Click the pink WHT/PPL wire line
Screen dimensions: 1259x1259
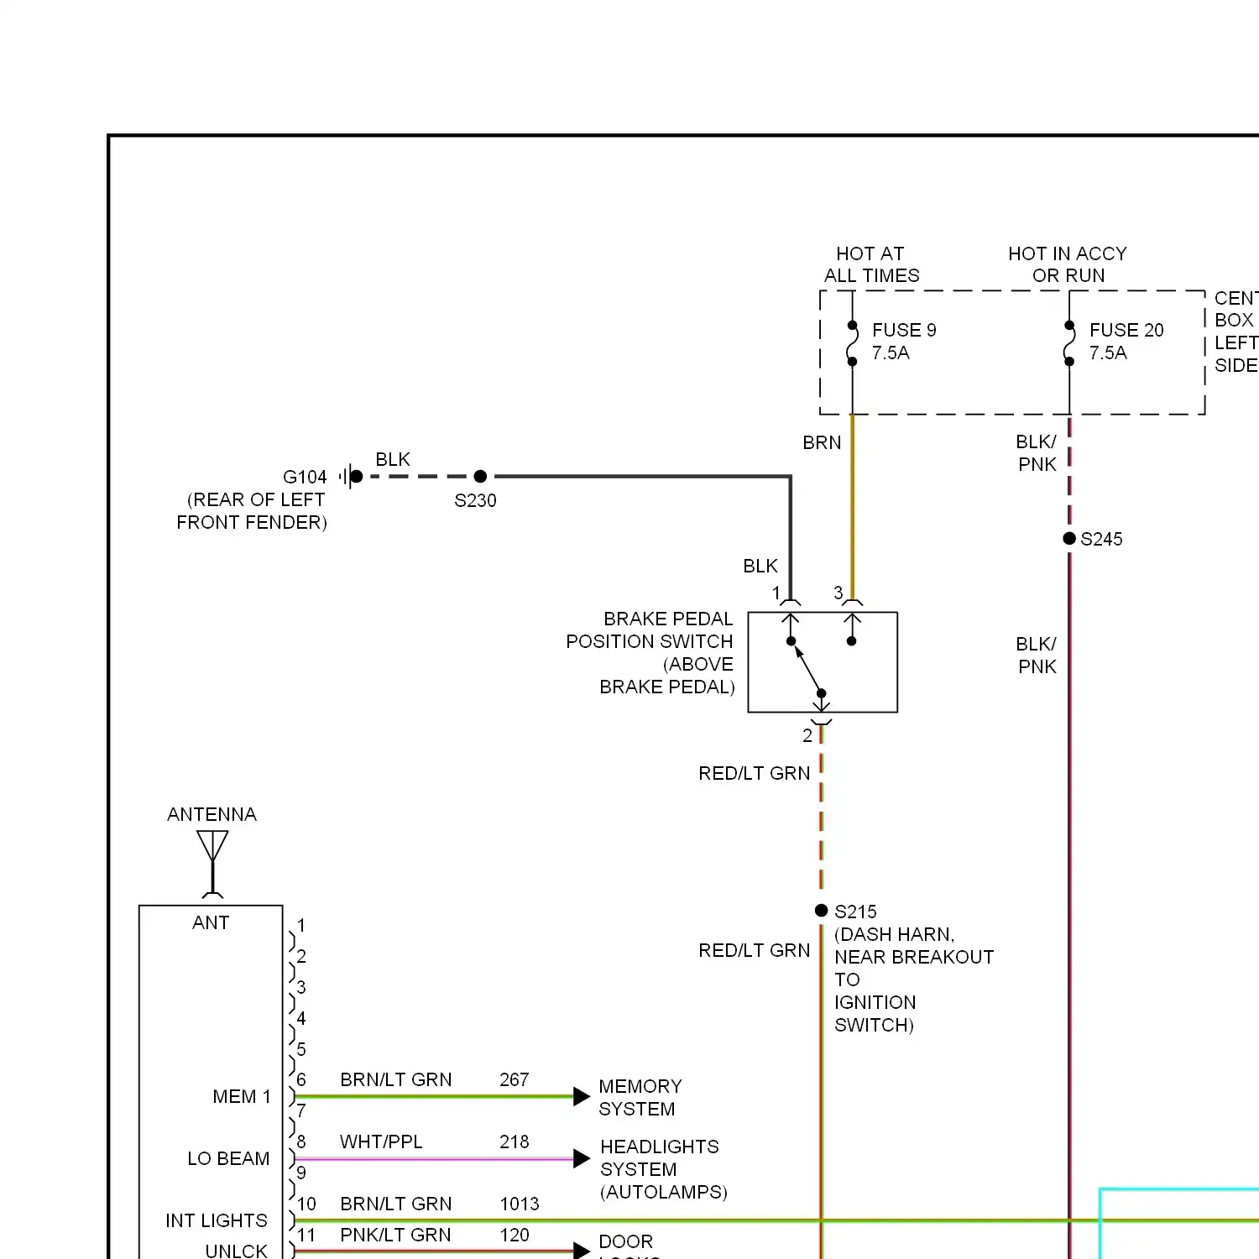point(433,1159)
